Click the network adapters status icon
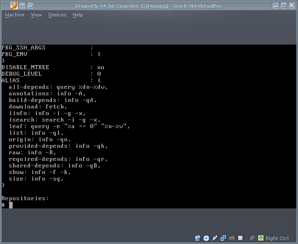Screen dimensions: 298x244 tap(223, 238)
